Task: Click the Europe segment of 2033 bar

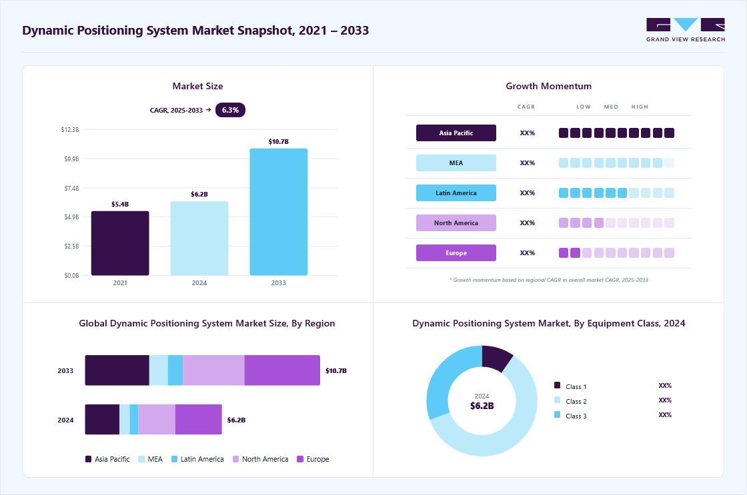Action: coord(282,370)
